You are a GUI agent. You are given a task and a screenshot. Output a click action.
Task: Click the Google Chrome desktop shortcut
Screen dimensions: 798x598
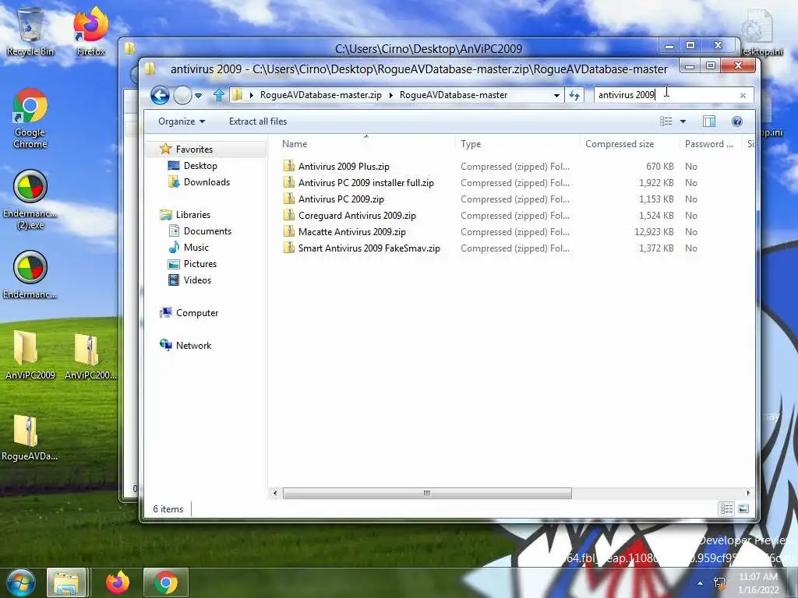tap(30, 118)
